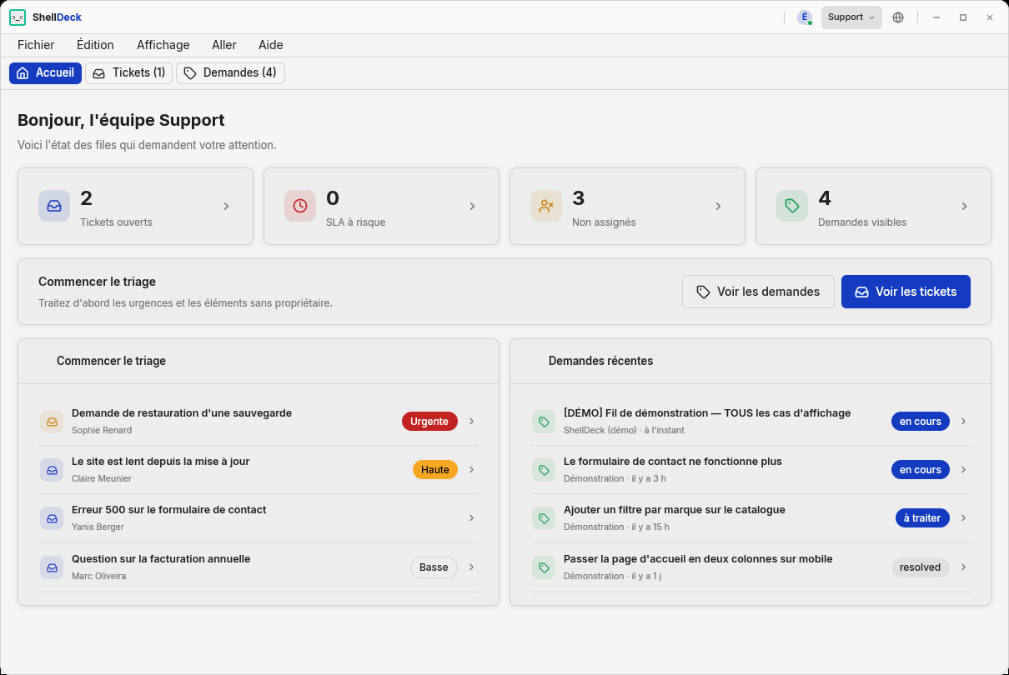This screenshot has height=675, width=1009.
Task: Open the Fichier menu
Action: pos(36,45)
